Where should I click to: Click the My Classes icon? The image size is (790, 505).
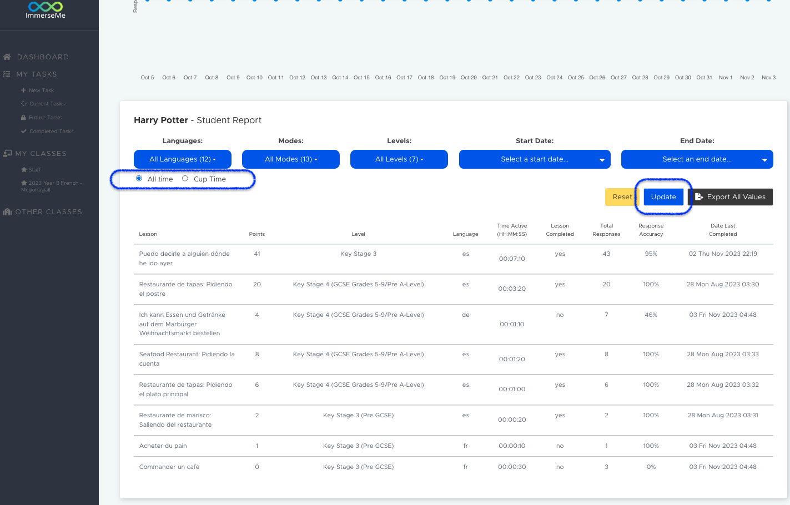7,153
